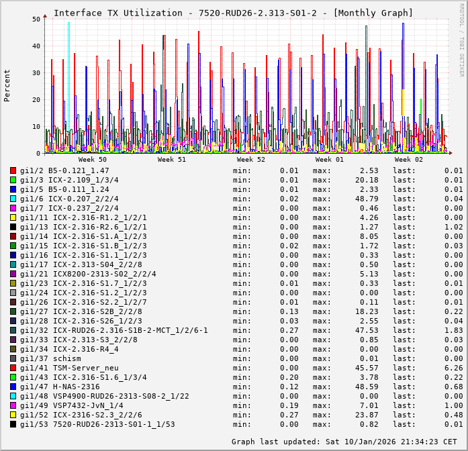Click the blue gi1/47 H-NAS-2316 swatch

(x=13, y=387)
